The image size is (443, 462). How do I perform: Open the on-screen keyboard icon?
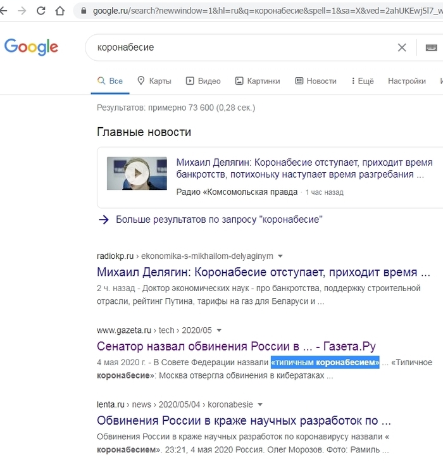coord(431,47)
